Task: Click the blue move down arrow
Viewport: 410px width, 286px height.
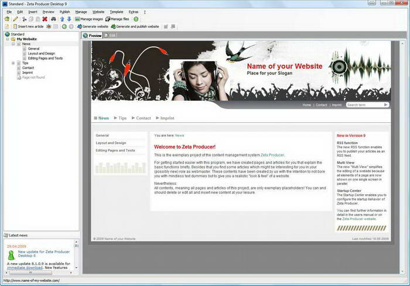Action: [x=69, y=19]
